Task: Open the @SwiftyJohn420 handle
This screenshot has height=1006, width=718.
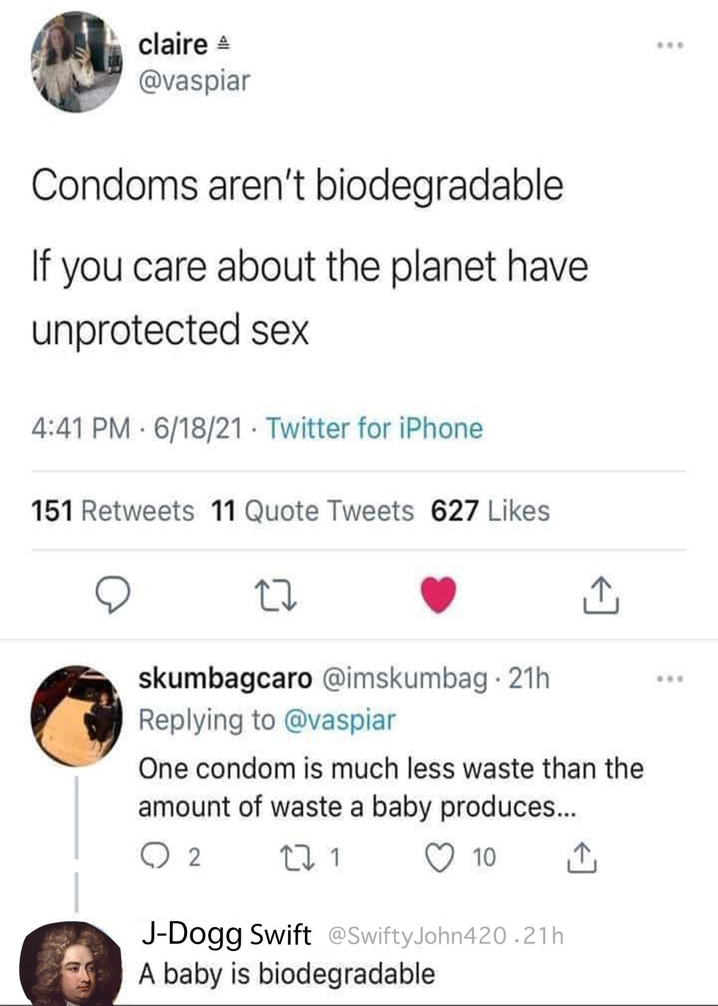Action: [416, 936]
